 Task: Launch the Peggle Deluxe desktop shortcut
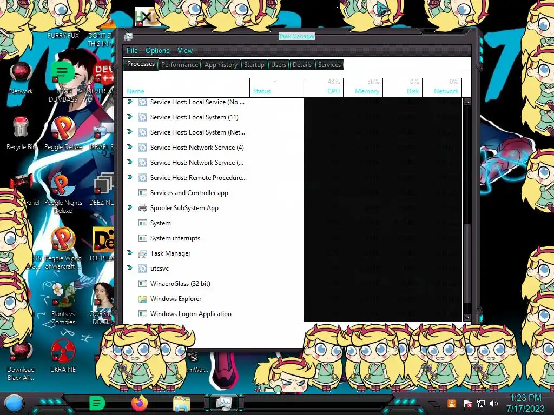click(x=63, y=133)
